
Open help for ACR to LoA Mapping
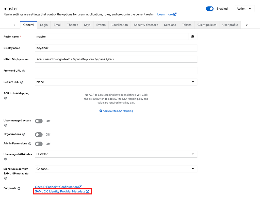(x=5, y=98)
